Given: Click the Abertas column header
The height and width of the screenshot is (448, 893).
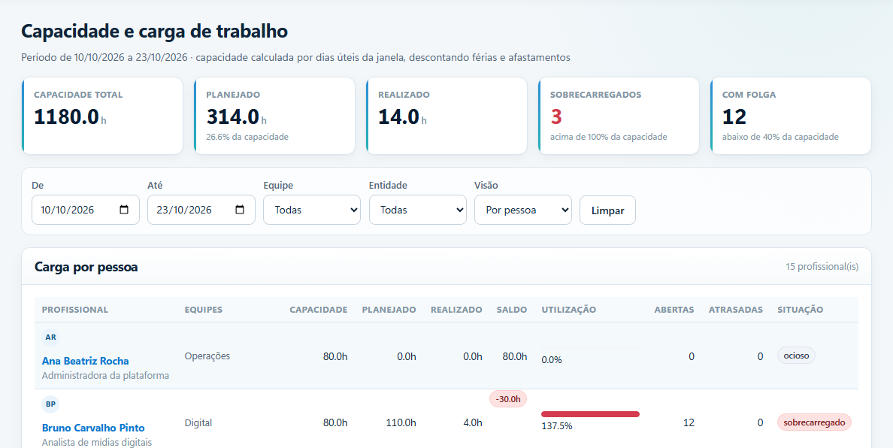Looking at the screenshot, I should click(674, 310).
